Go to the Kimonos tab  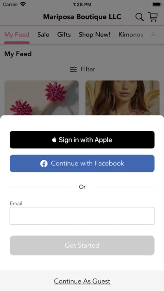131,35
